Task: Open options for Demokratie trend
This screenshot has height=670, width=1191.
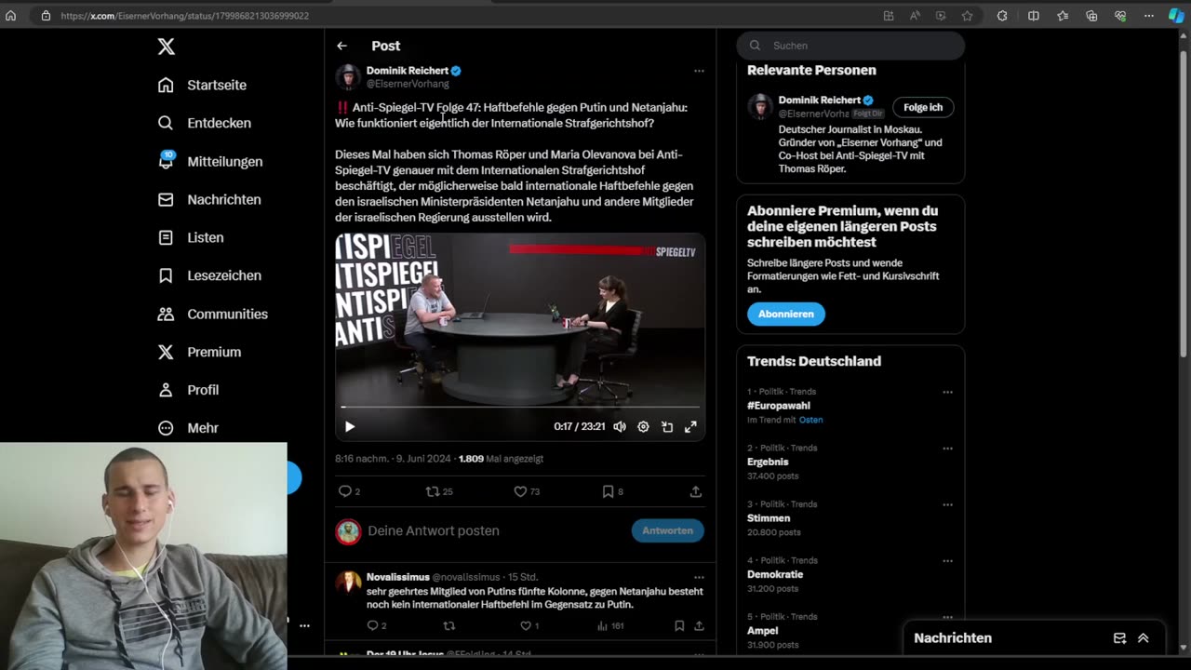Action: 947,560
